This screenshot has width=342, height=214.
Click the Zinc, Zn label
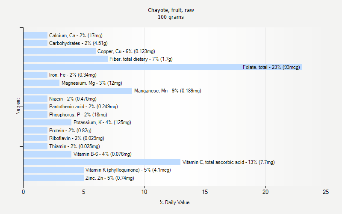pyautogui.click(x=110, y=178)
